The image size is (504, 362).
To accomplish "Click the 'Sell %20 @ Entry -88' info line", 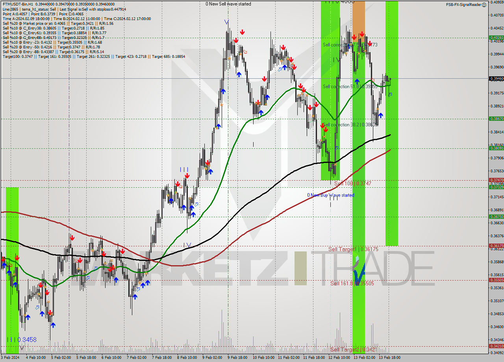I will click(x=53, y=52).
